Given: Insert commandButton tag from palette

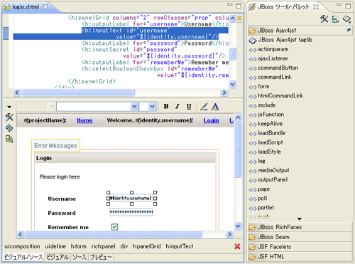Looking at the screenshot, I should point(273,68).
